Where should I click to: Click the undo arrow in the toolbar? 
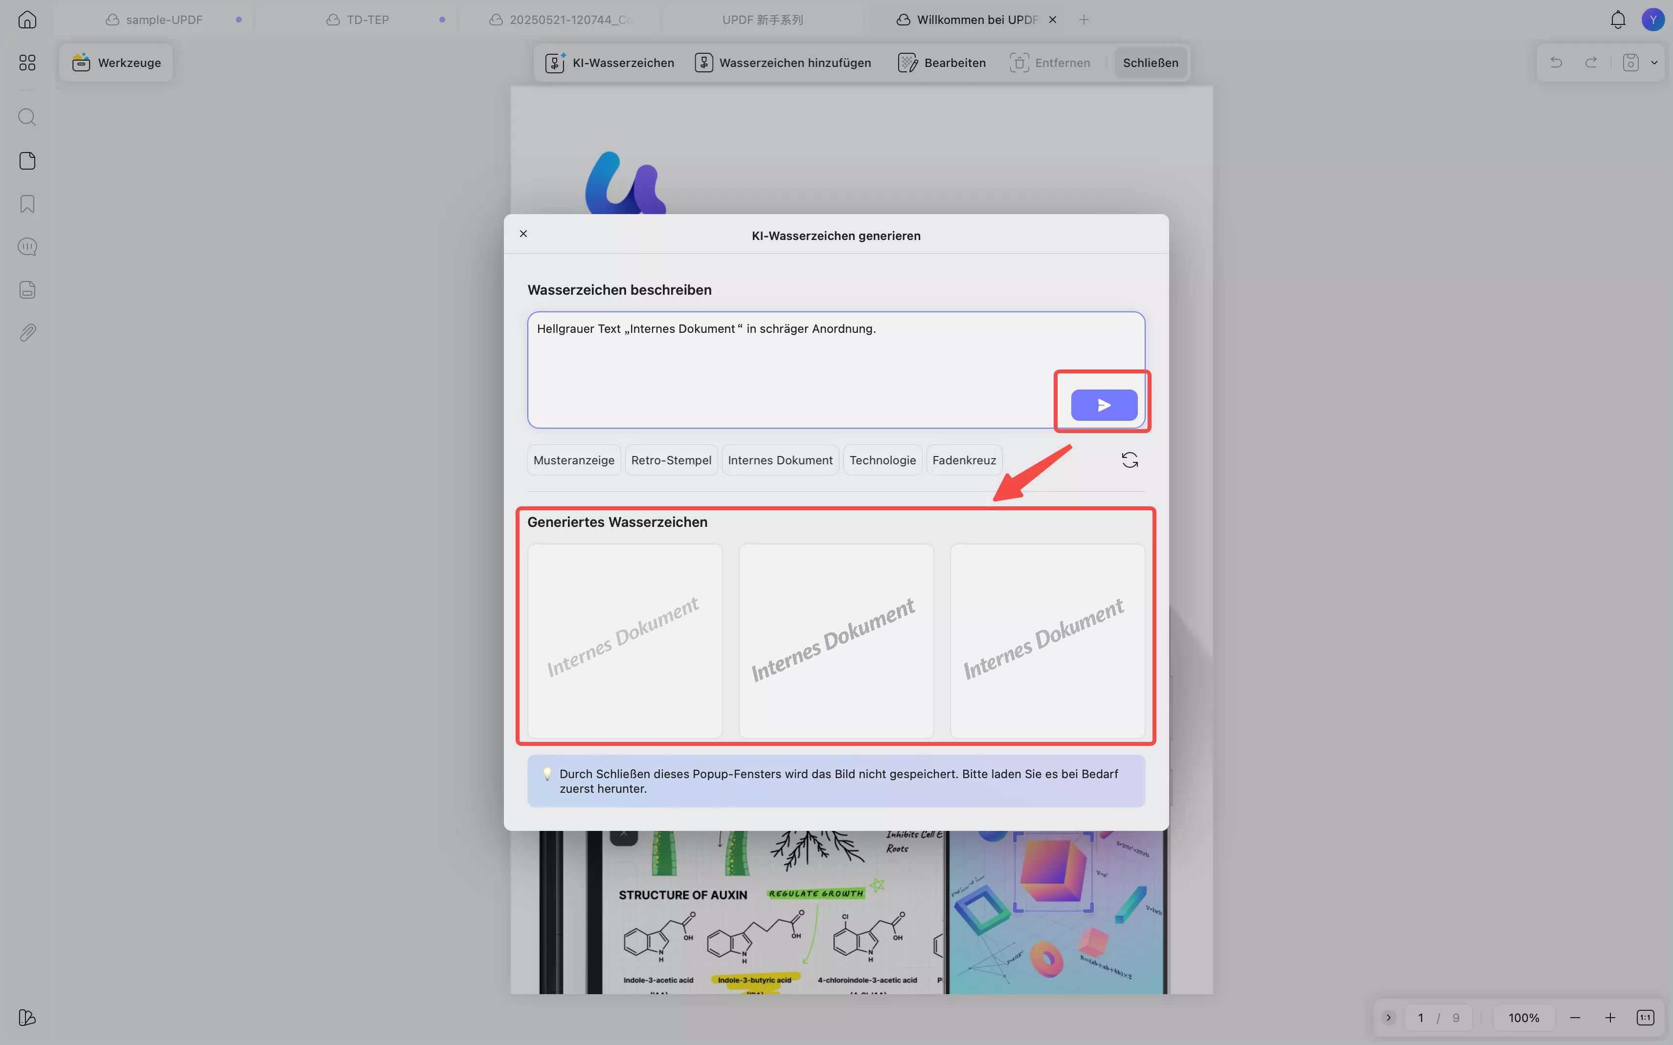coord(1556,63)
